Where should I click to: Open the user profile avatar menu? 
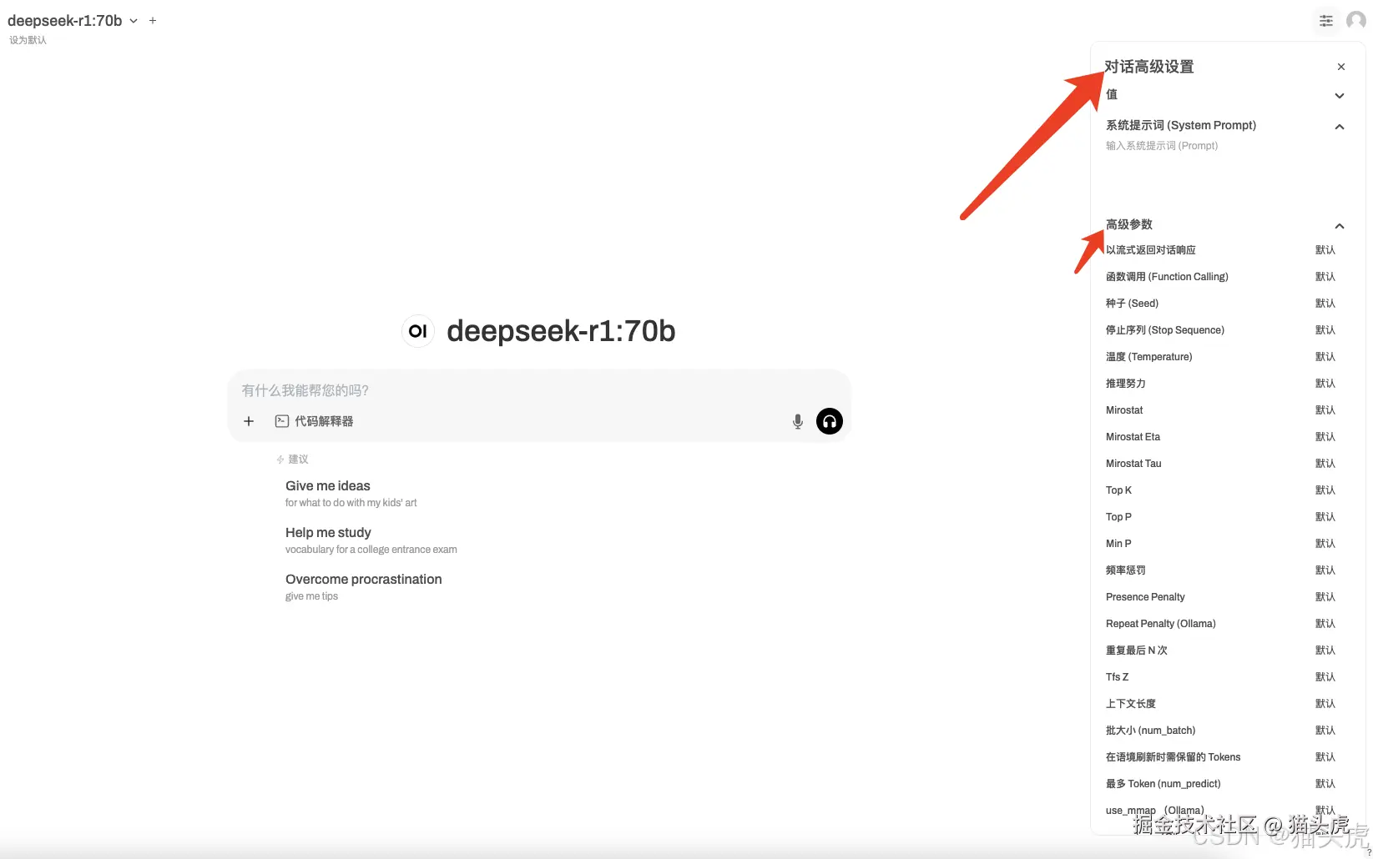click(1356, 20)
